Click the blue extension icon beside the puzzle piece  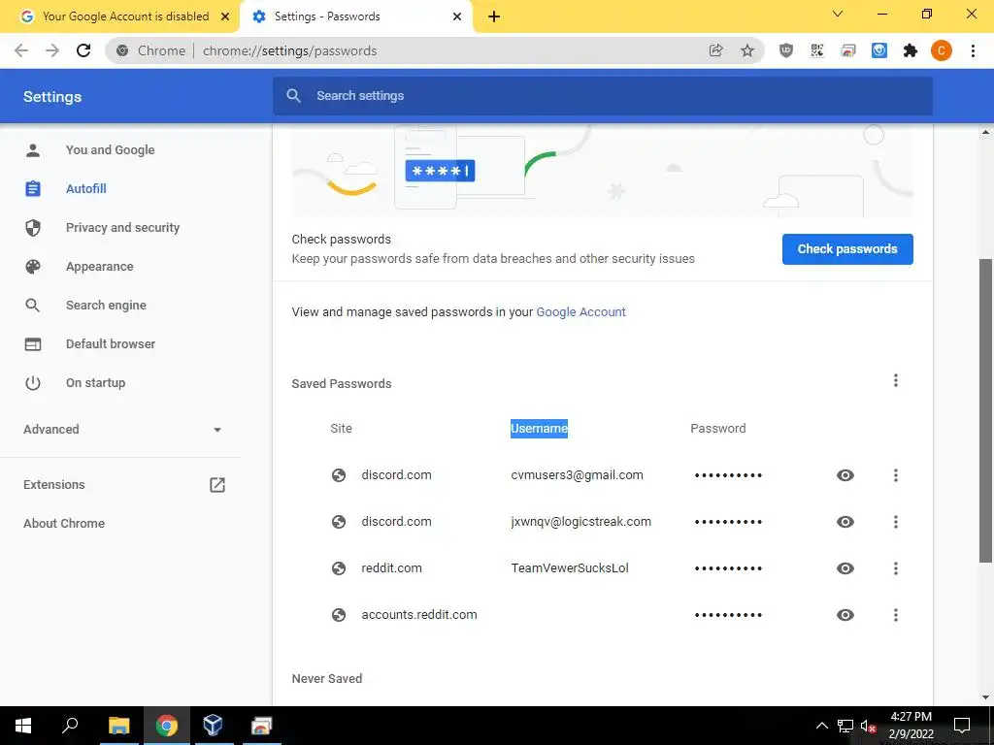pyautogui.click(x=879, y=50)
